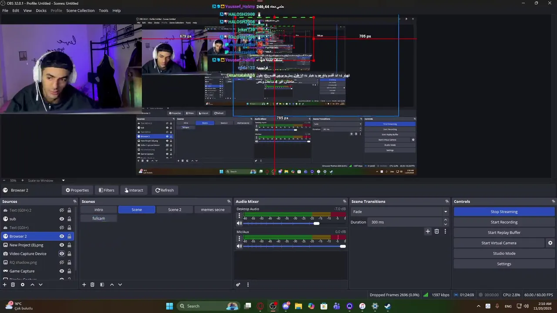The image size is (557, 313).
Task: Open Audio Mixer bottom three-dot menu
Action: point(248,285)
